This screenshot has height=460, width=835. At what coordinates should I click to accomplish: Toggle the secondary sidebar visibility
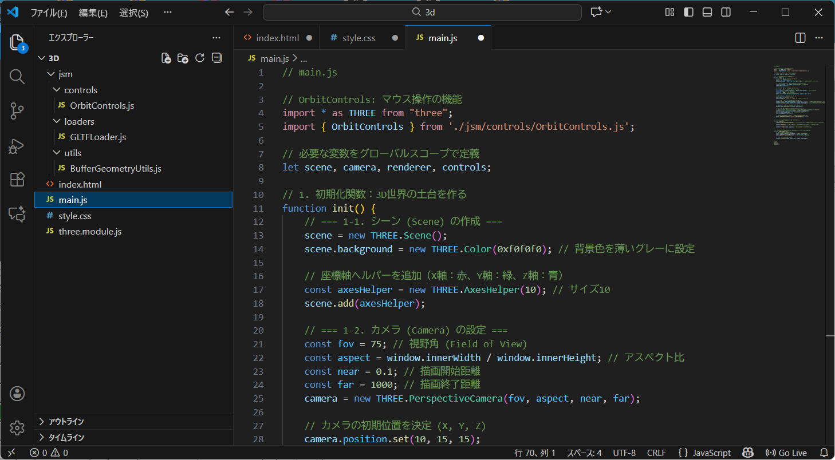[726, 11]
